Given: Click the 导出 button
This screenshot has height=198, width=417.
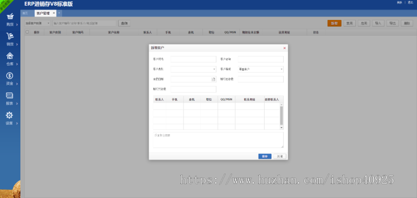Looking at the screenshot, I should pyautogui.click(x=392, y=23).
